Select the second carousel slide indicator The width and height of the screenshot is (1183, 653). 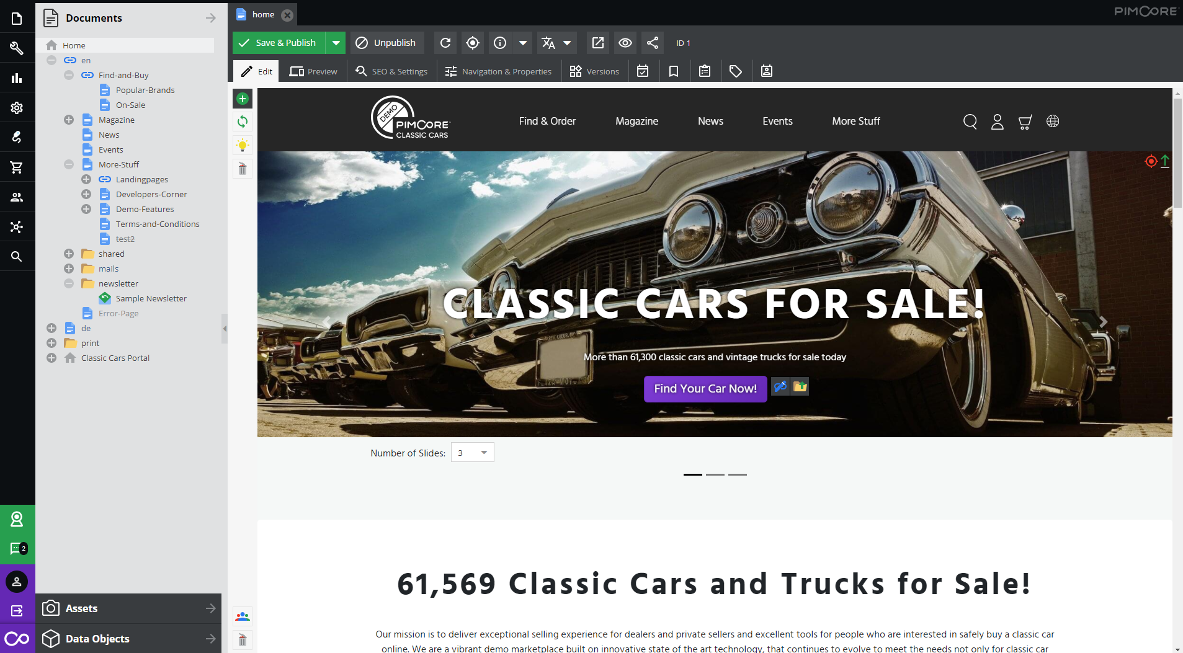715,474
